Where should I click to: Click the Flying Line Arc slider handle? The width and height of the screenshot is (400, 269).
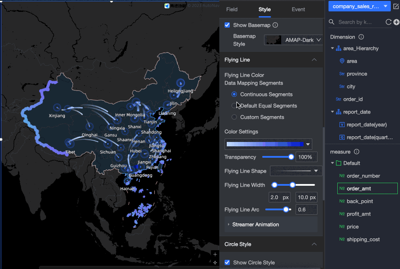(286, 209)
